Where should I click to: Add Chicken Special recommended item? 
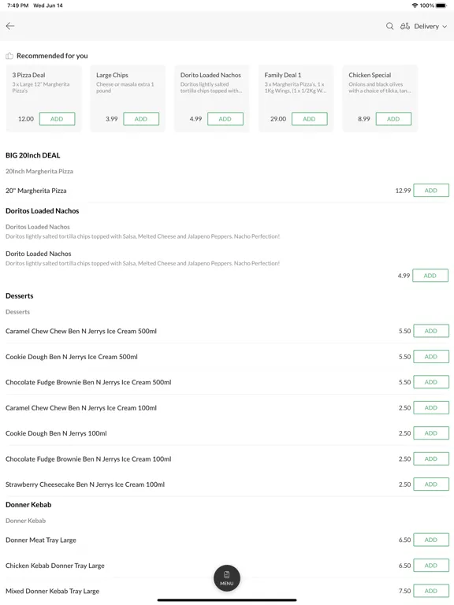[393, 119]
